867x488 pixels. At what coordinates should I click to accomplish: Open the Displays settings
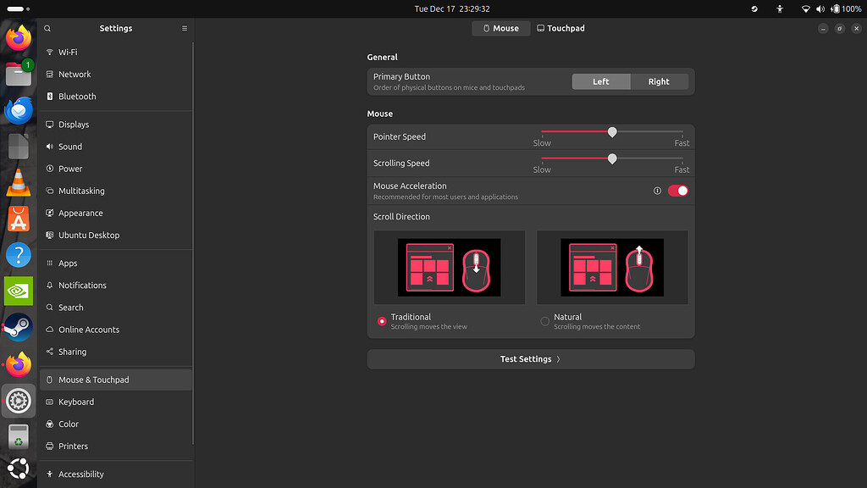point(73,124)
